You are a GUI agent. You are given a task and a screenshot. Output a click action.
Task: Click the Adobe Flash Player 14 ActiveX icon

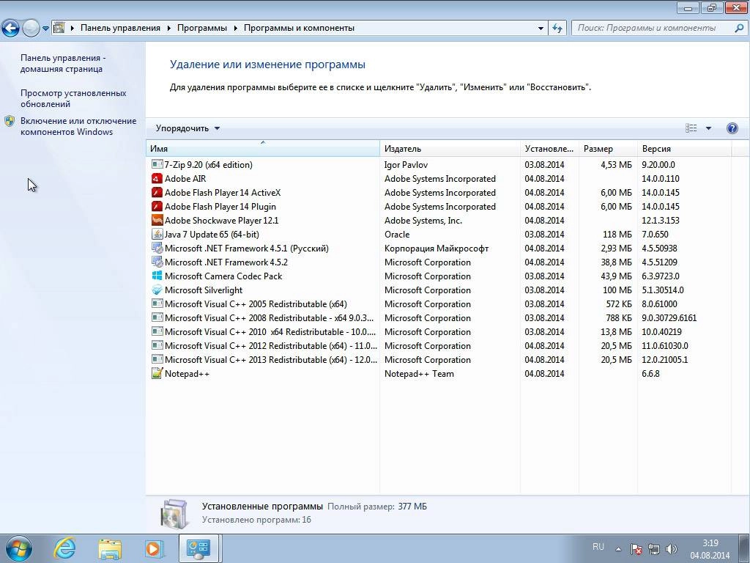coord(157,193)
